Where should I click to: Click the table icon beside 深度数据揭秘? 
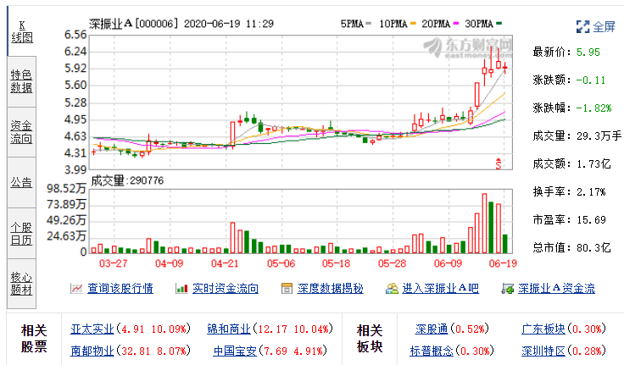pos(287,288)
